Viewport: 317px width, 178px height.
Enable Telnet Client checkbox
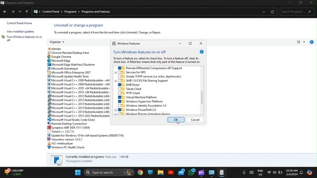click(120, 89)
